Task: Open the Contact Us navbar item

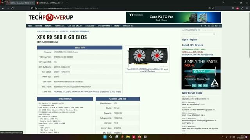Action: 128,26
